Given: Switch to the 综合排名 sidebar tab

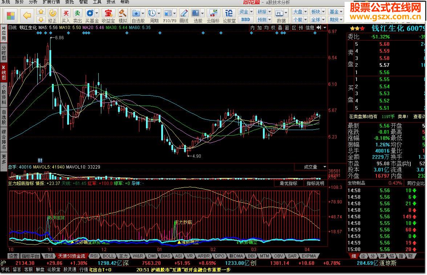Looking at the screenshot, I should coord(4,139).
